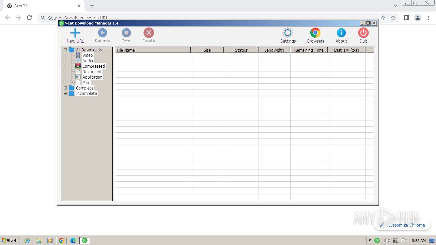
Task: Open Internet Explorer from taskbar
Action: coord(27,241)
